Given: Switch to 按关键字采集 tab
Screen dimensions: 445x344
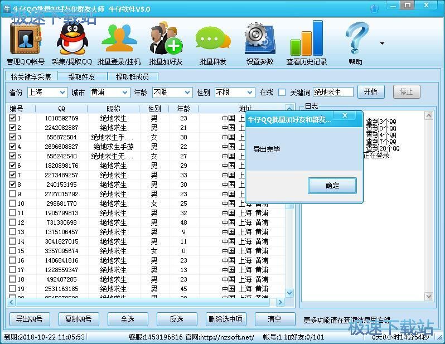Looking at the screenshot, I should click(x=31, y=77).
